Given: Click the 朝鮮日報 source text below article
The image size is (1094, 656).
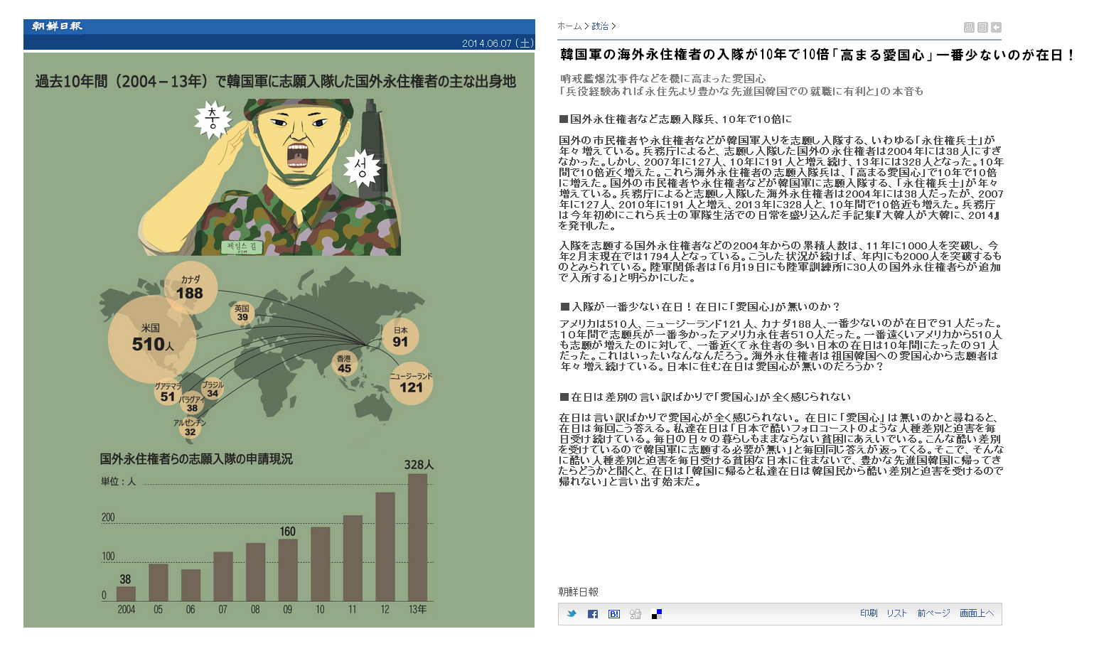Looking at the screenshot, I should tap(578, 592).
